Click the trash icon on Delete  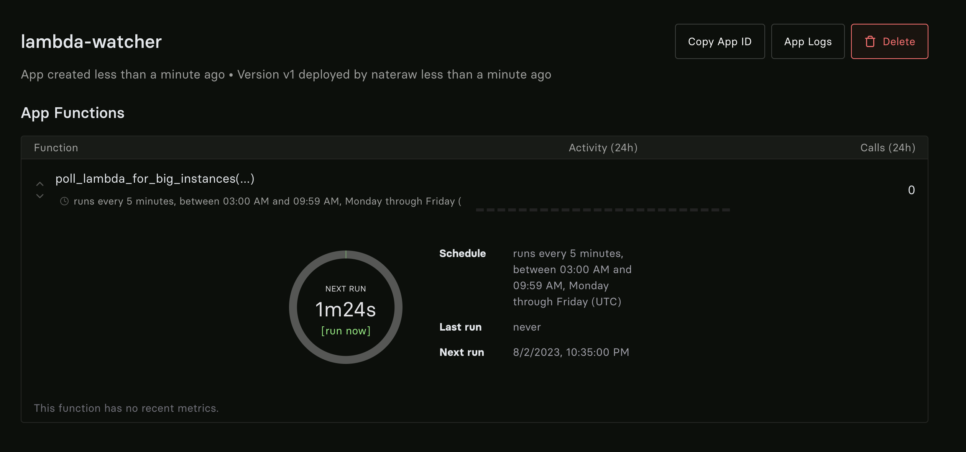pyautogui.click(x=870, y=42)
